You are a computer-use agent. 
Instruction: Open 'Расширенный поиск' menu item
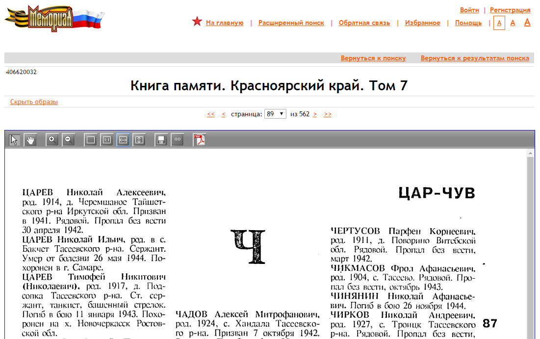[291, 23]
